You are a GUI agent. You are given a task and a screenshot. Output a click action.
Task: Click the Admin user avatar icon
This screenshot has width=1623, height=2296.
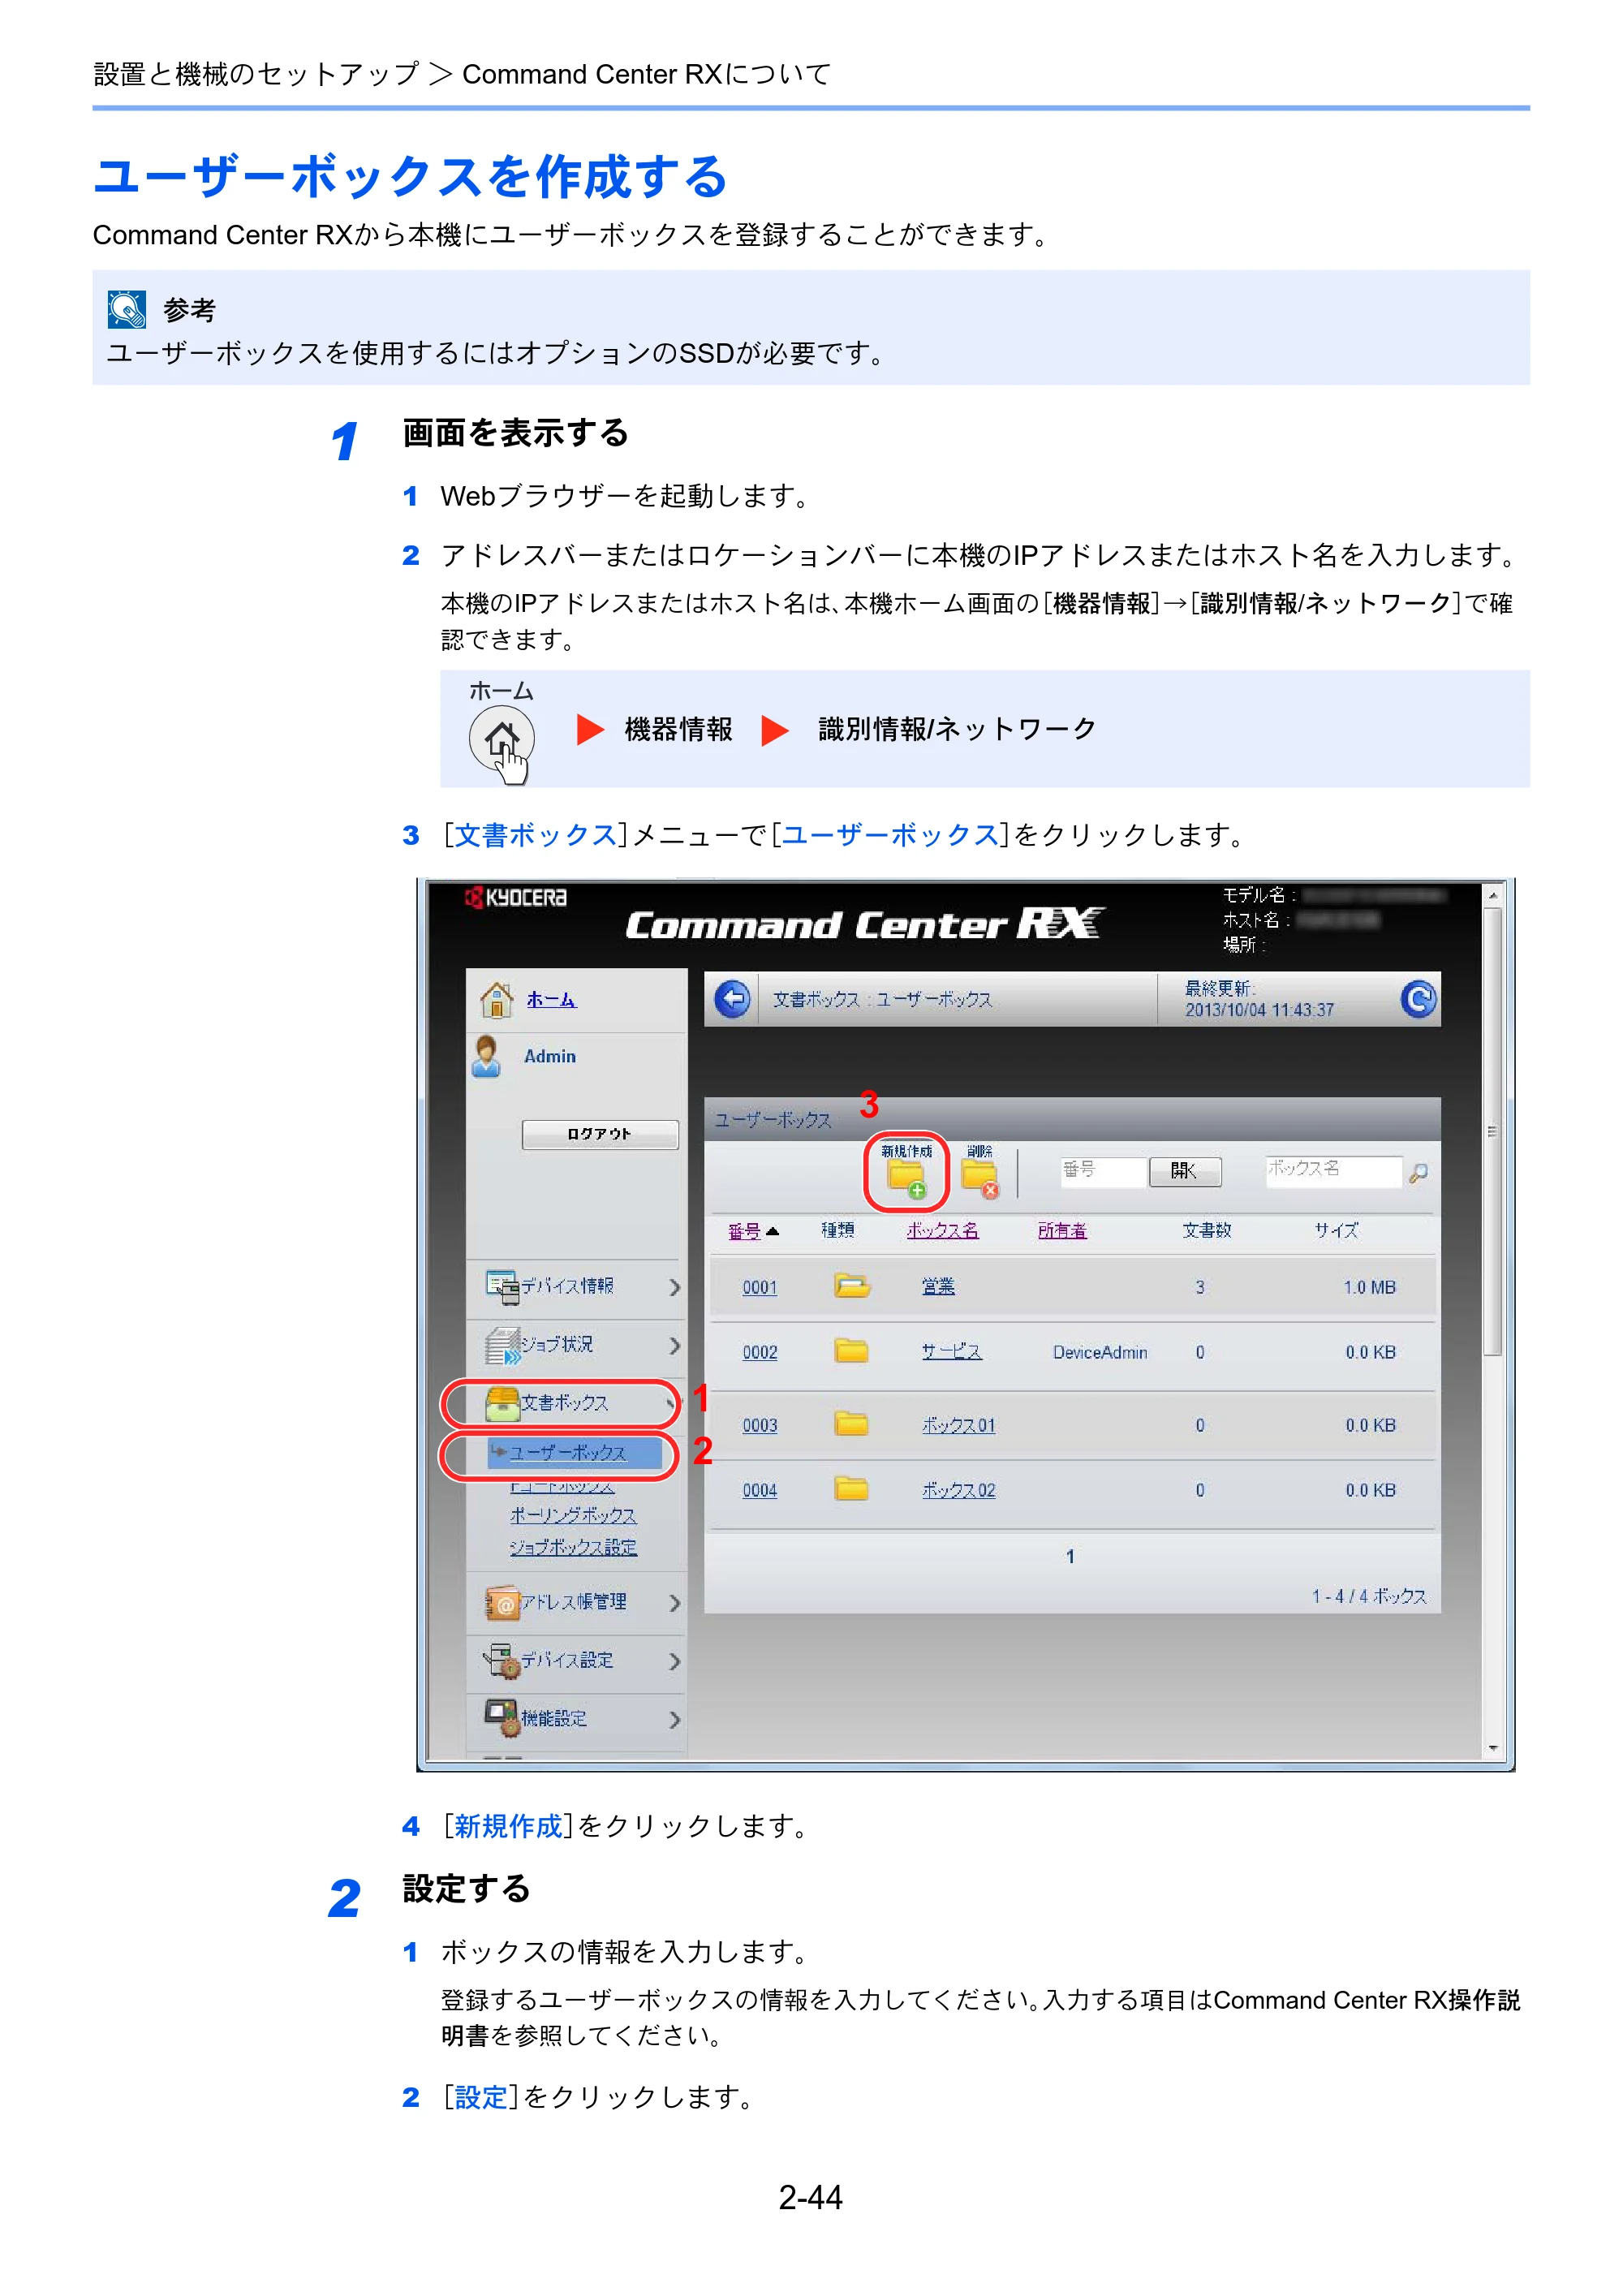click(486, 1056)
